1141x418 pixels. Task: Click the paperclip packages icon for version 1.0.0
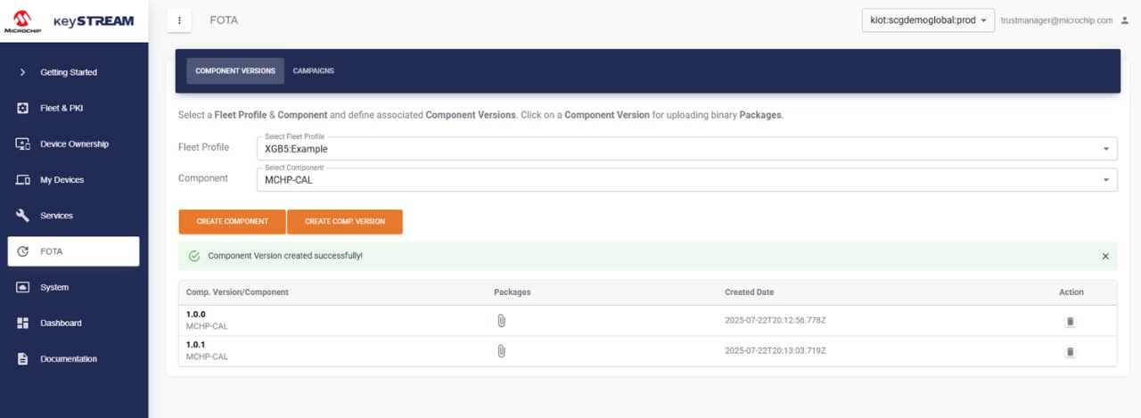(x=501, y=321)
